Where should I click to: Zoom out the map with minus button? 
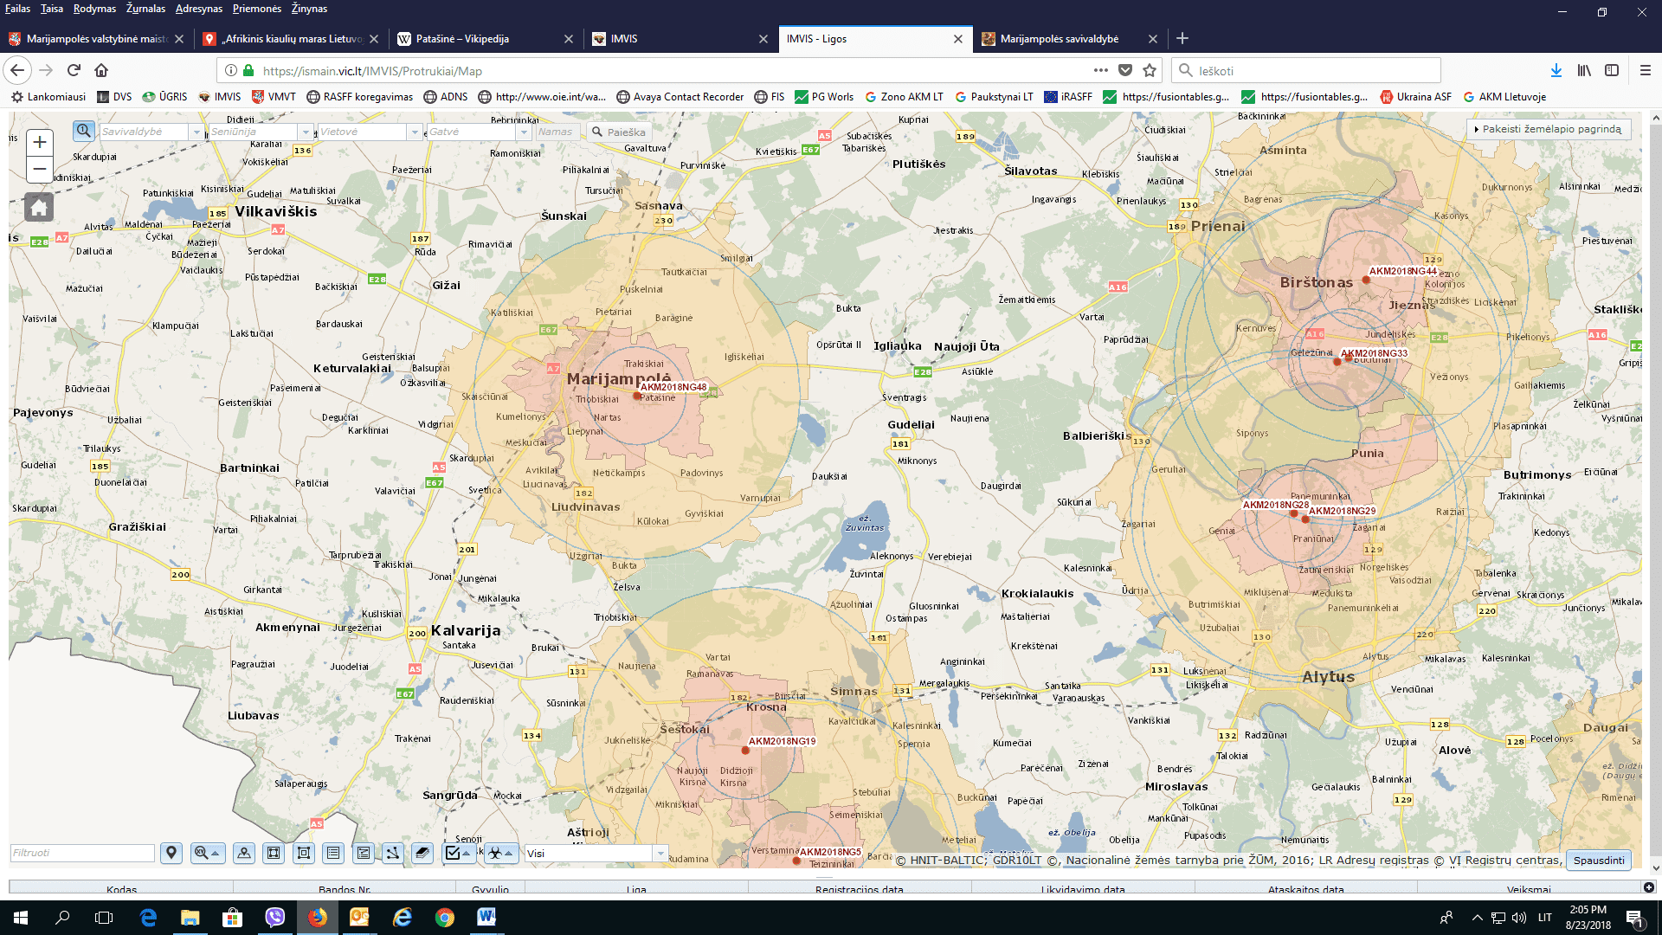(x=40, y=170)
